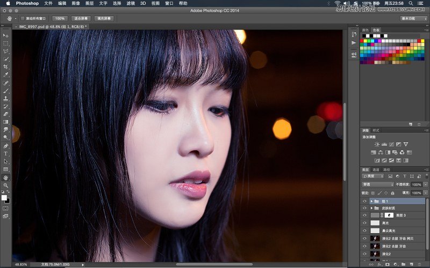Click the fill screen button
The width and height of the screenshot is (430, 268).
point(104,18)
